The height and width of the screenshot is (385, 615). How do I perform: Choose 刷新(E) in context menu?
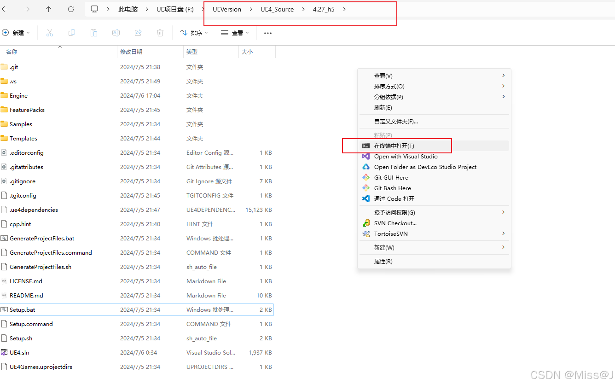pos(434,107)
